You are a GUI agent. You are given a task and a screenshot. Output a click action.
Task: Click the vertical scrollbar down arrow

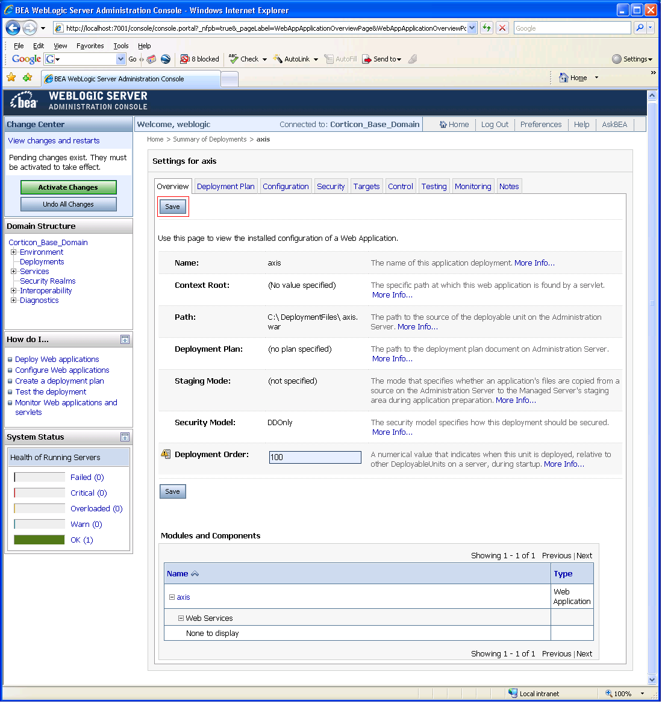[652, 681]
